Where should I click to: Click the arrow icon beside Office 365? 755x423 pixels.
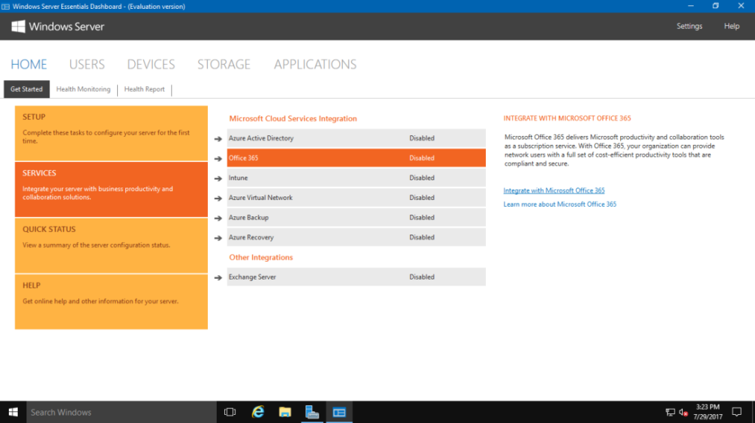click(218, 159)
